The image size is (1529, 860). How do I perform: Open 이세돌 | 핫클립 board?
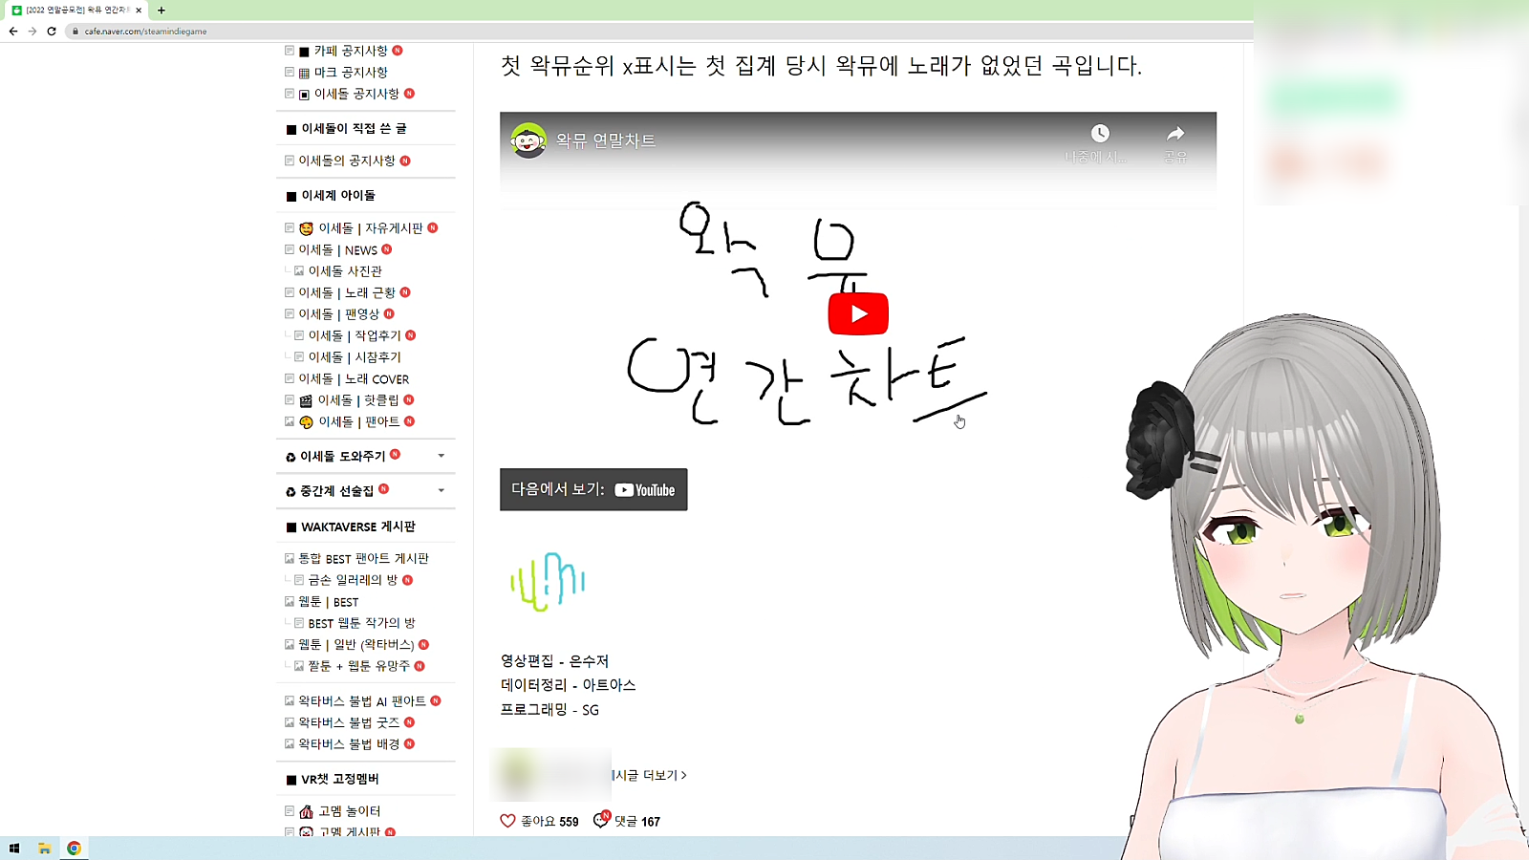point(358,400)
